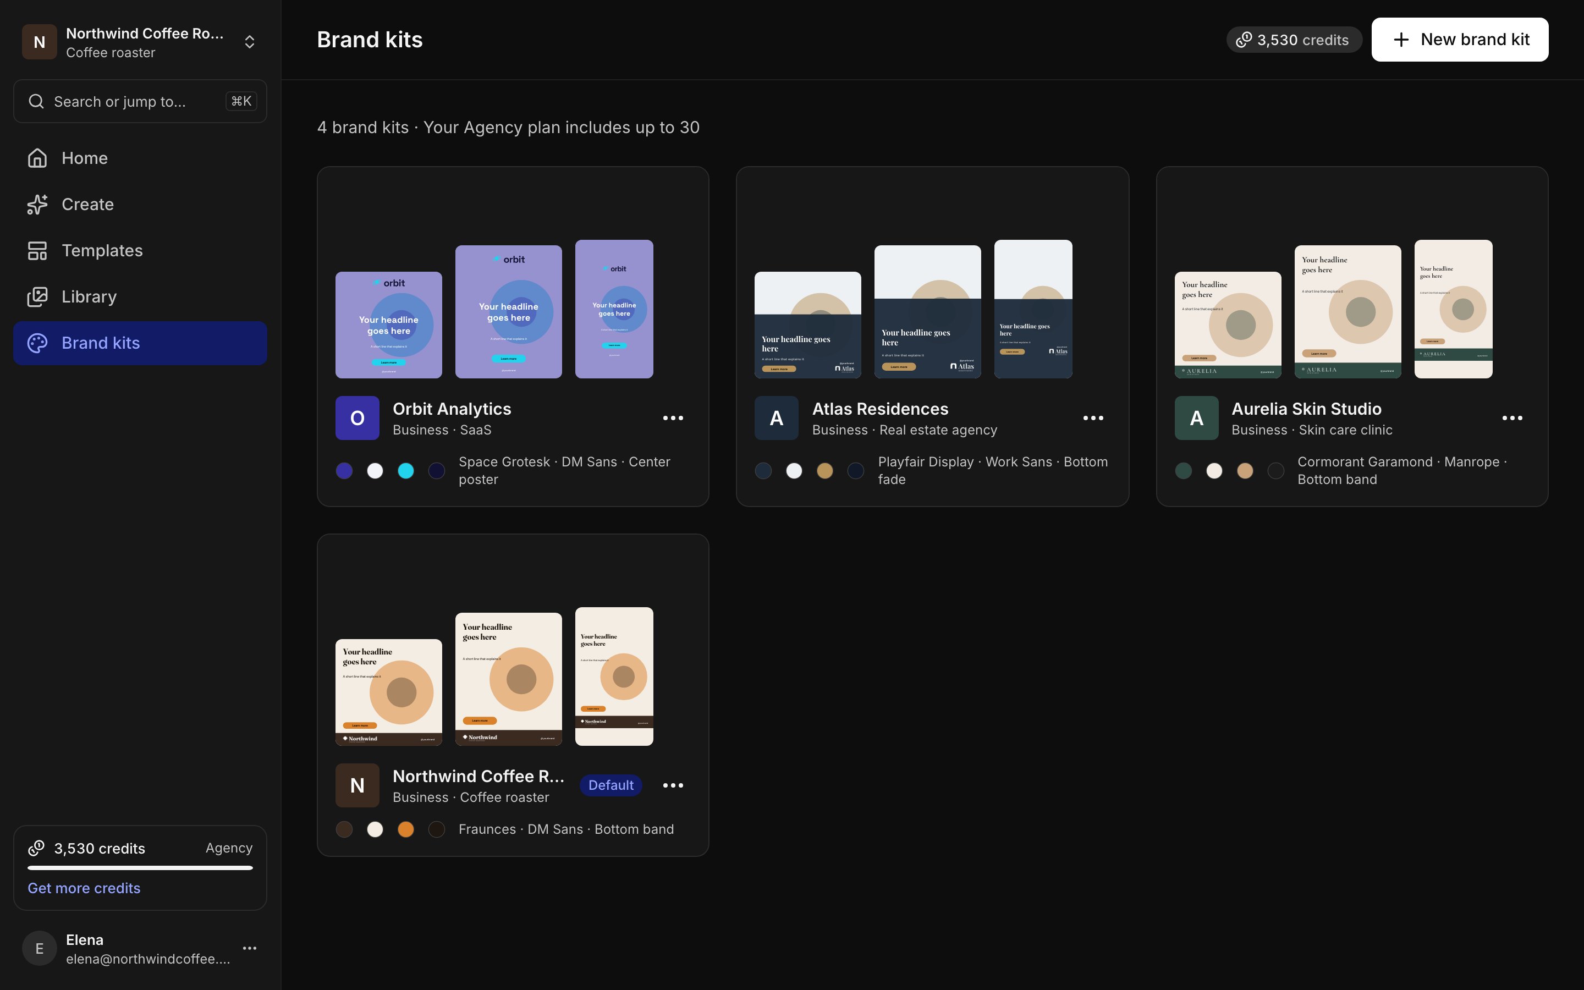
Task: Click the Agency plan label in sidebar
Action: pyautogui.click(x=229, y=848)
